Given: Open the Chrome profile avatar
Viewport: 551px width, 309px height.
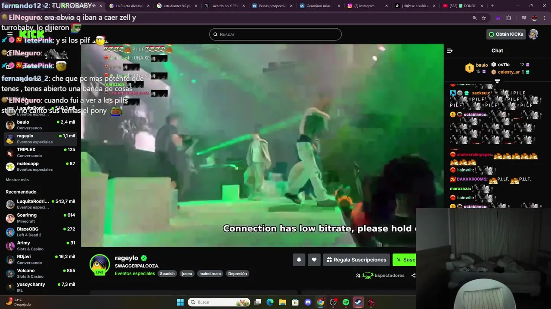Looking at the screenshot, I should [534, 18].
